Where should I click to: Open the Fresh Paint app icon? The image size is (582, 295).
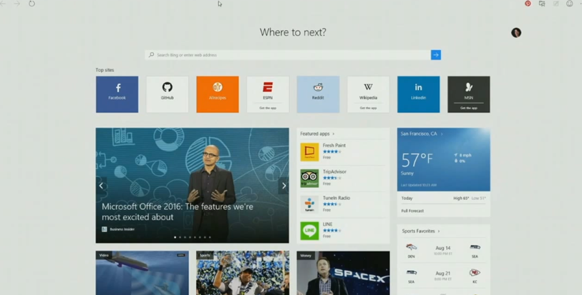pos(310,152)
